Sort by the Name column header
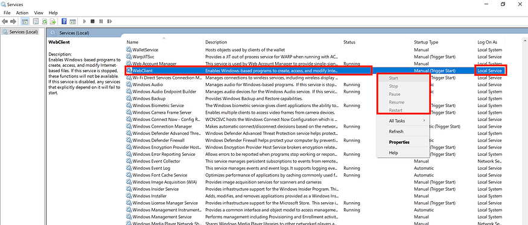Image resolution: width=528 pixels, height=225 pixels. click(132, 42)
